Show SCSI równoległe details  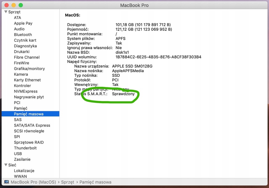29,131
